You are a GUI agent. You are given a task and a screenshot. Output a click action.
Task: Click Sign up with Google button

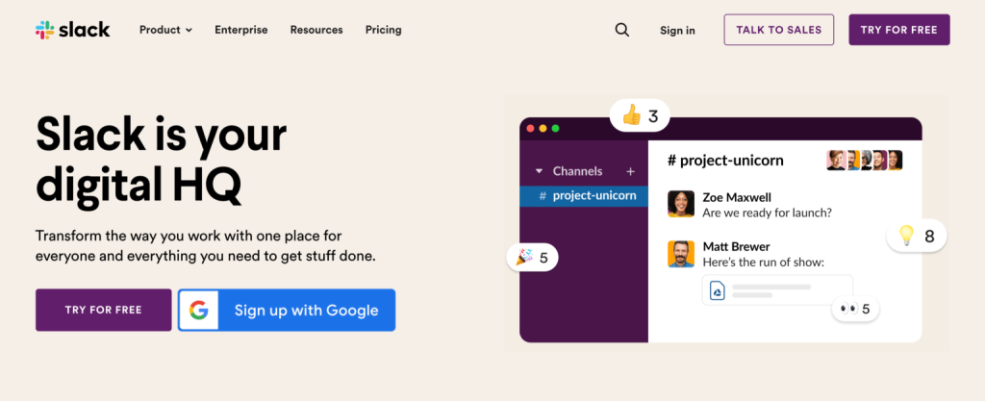[x=287, y=310]
